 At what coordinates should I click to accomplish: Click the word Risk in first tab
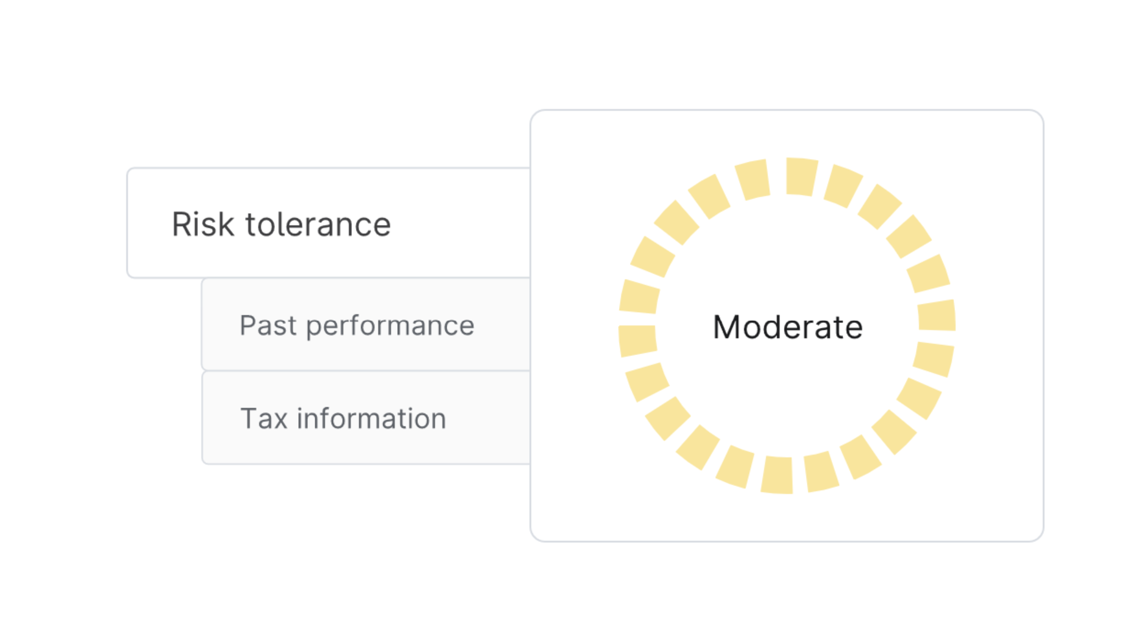pos(202,224)
